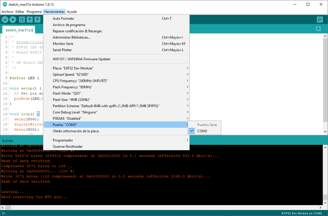Minimize the Arduino window
The height and width of the screenshot is (216, 328).
click(x=295, y=4)
